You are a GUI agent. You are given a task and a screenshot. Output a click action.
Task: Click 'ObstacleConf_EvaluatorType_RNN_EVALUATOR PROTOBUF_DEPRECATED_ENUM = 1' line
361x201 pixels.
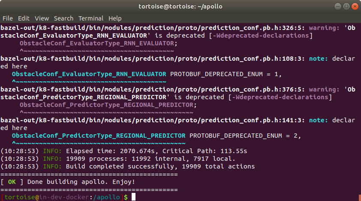pos(147,74)
